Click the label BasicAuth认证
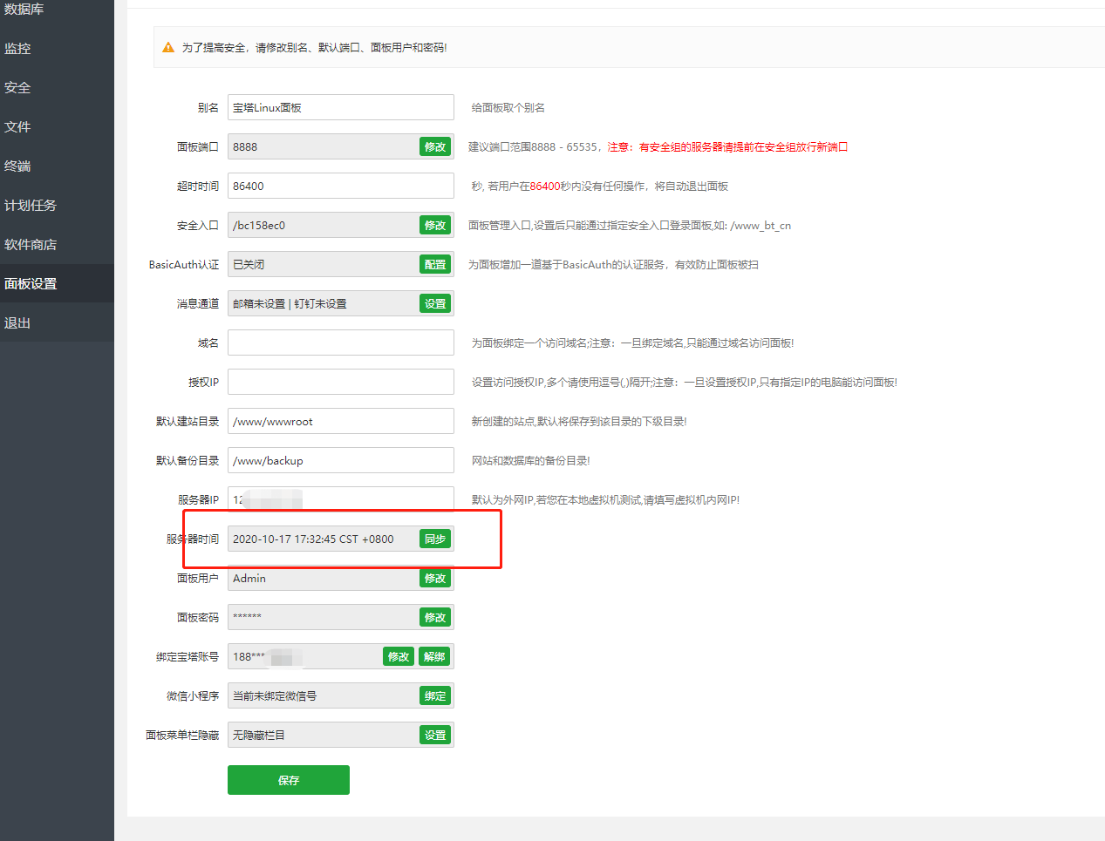The width and height of the screenshot is (1105, 841). pos(184,264)
